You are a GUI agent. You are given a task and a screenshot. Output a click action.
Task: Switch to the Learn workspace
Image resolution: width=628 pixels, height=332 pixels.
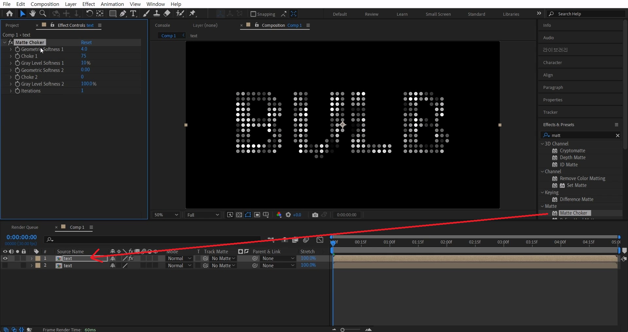coord(402,14)
